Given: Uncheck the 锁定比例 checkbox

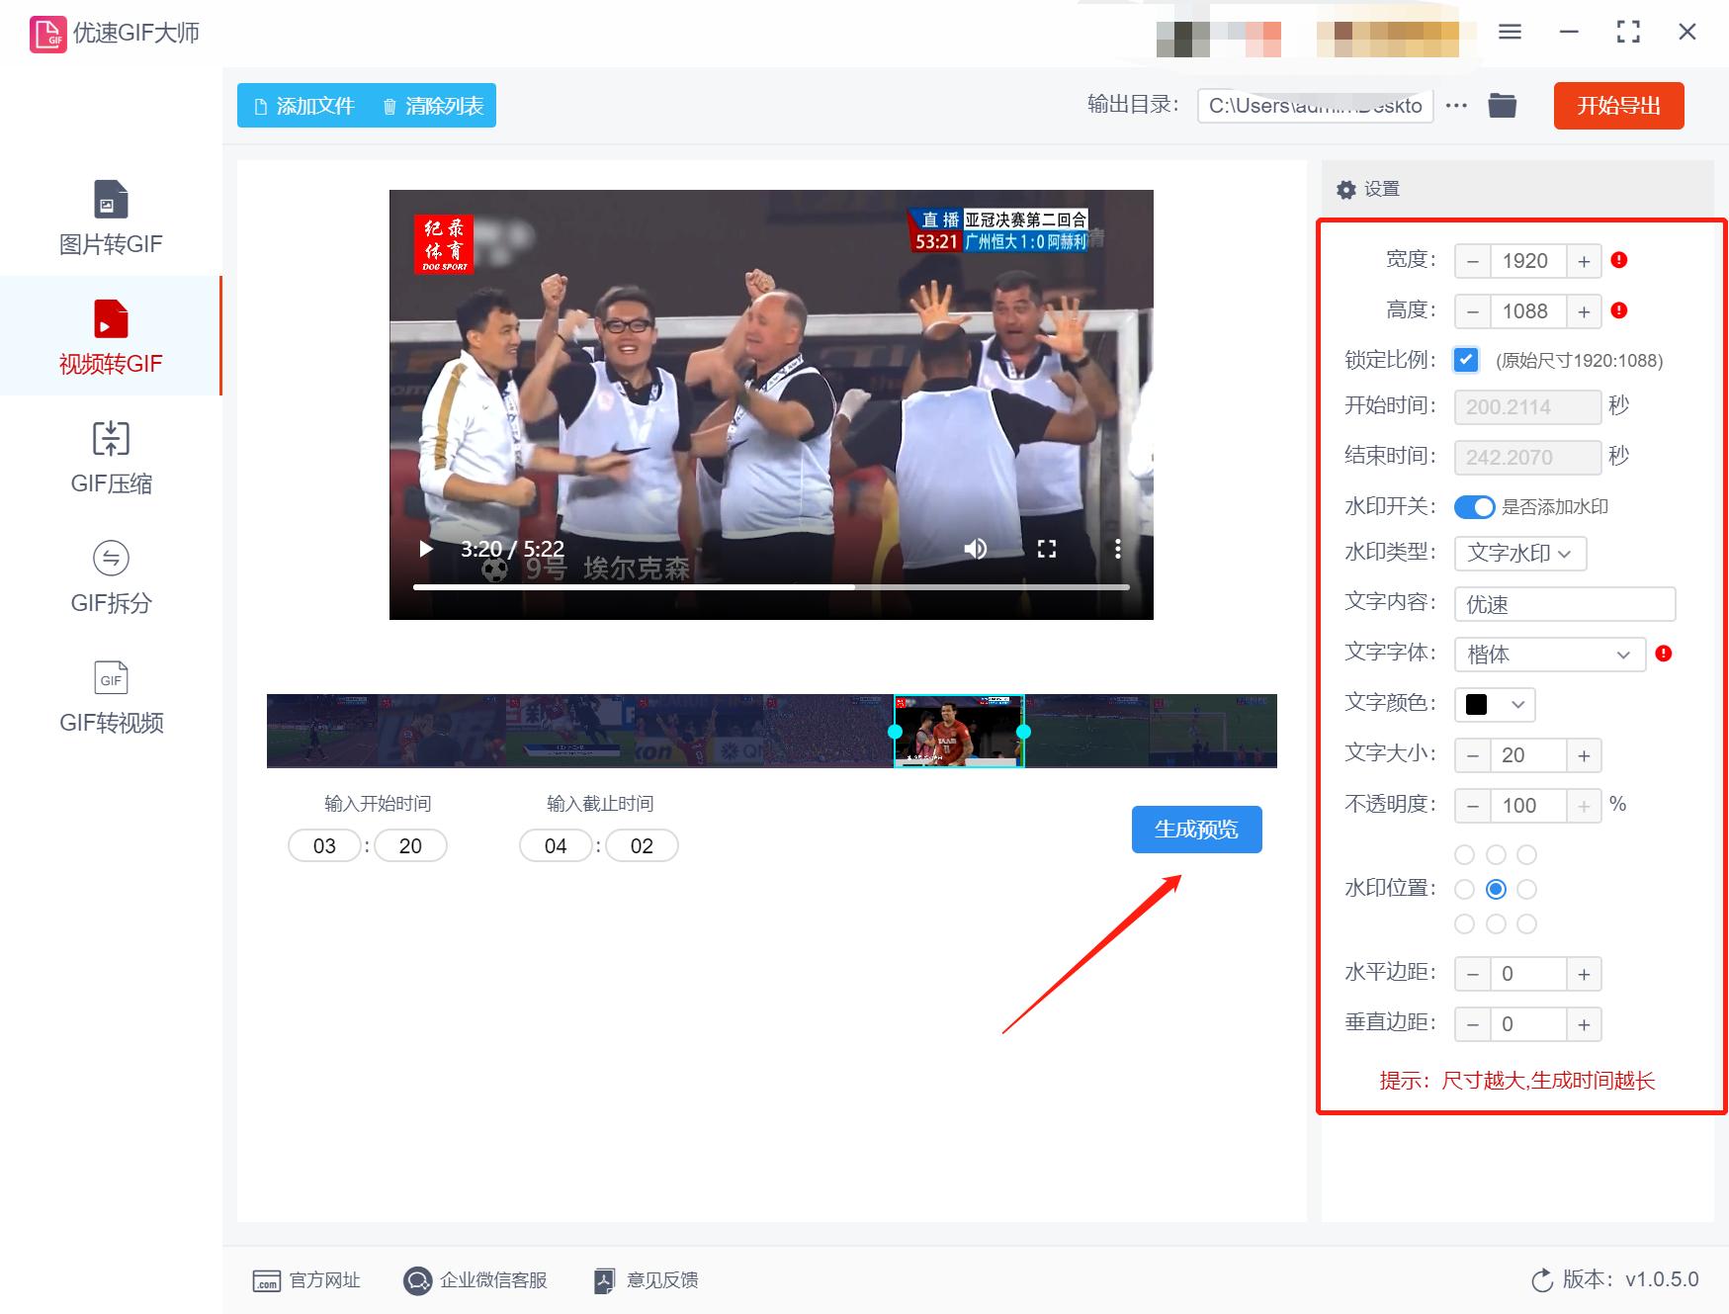Looking at the screenshot, I should coord(1466,360).
